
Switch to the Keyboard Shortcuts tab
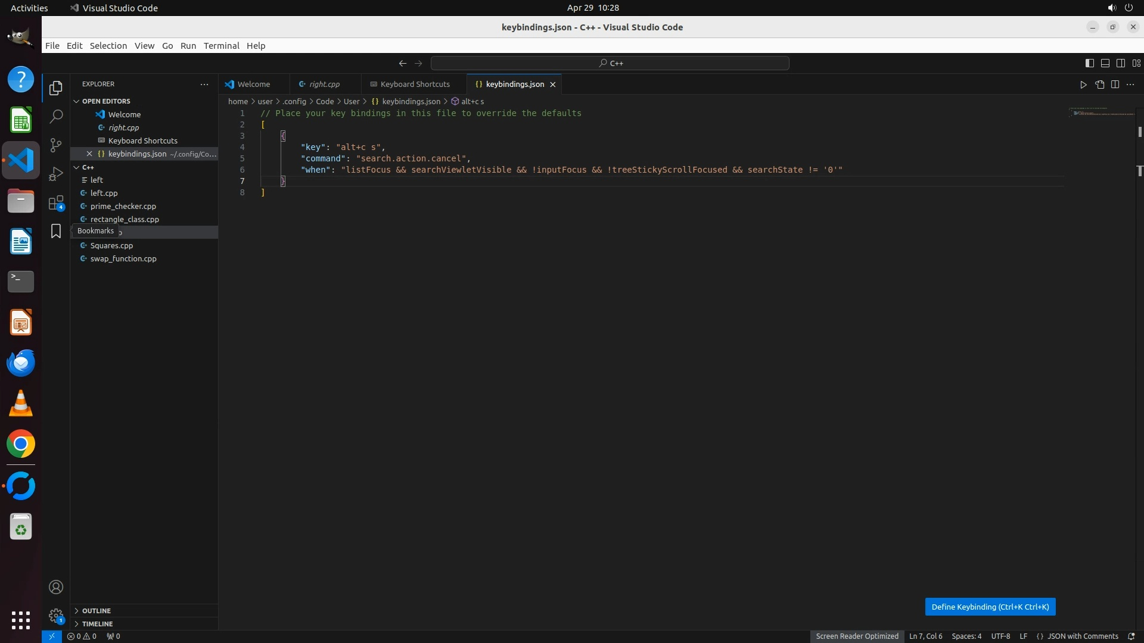(x=415, y=85)
